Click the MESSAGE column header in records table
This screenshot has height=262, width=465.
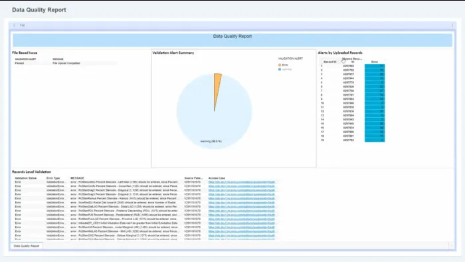coord(77,178)
